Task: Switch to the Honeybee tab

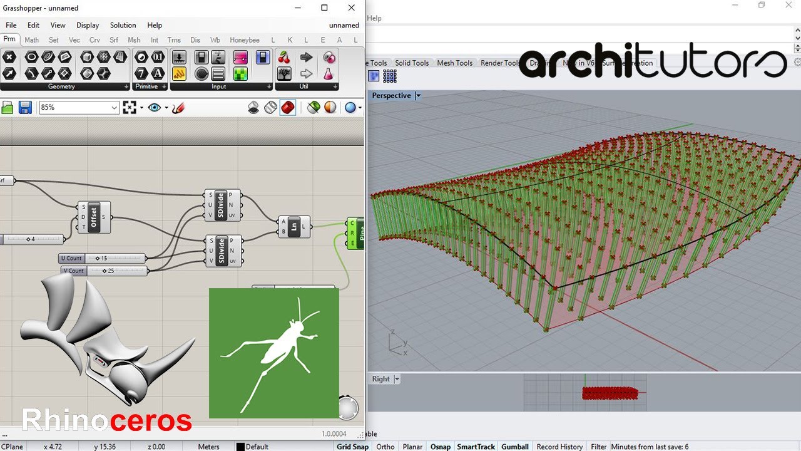Action: [x=245, y=40]
